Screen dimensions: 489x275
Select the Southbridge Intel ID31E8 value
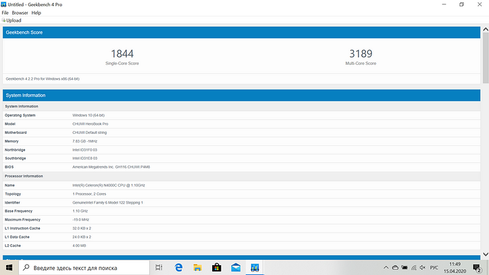(85, 158)
